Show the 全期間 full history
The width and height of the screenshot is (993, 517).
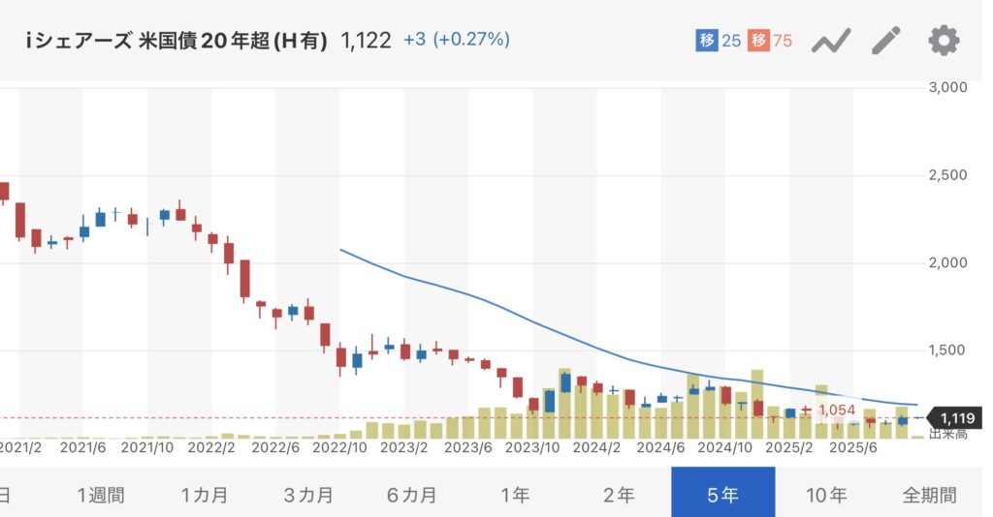[929, 495]
